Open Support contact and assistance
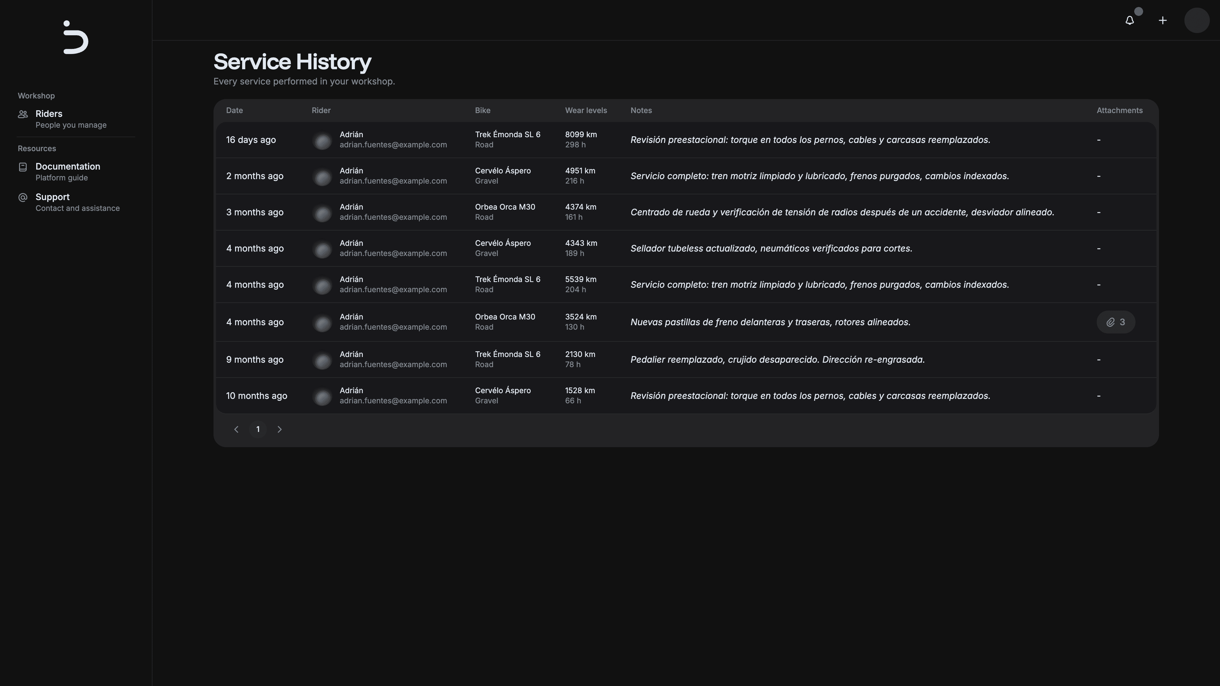 coord(76,202)
